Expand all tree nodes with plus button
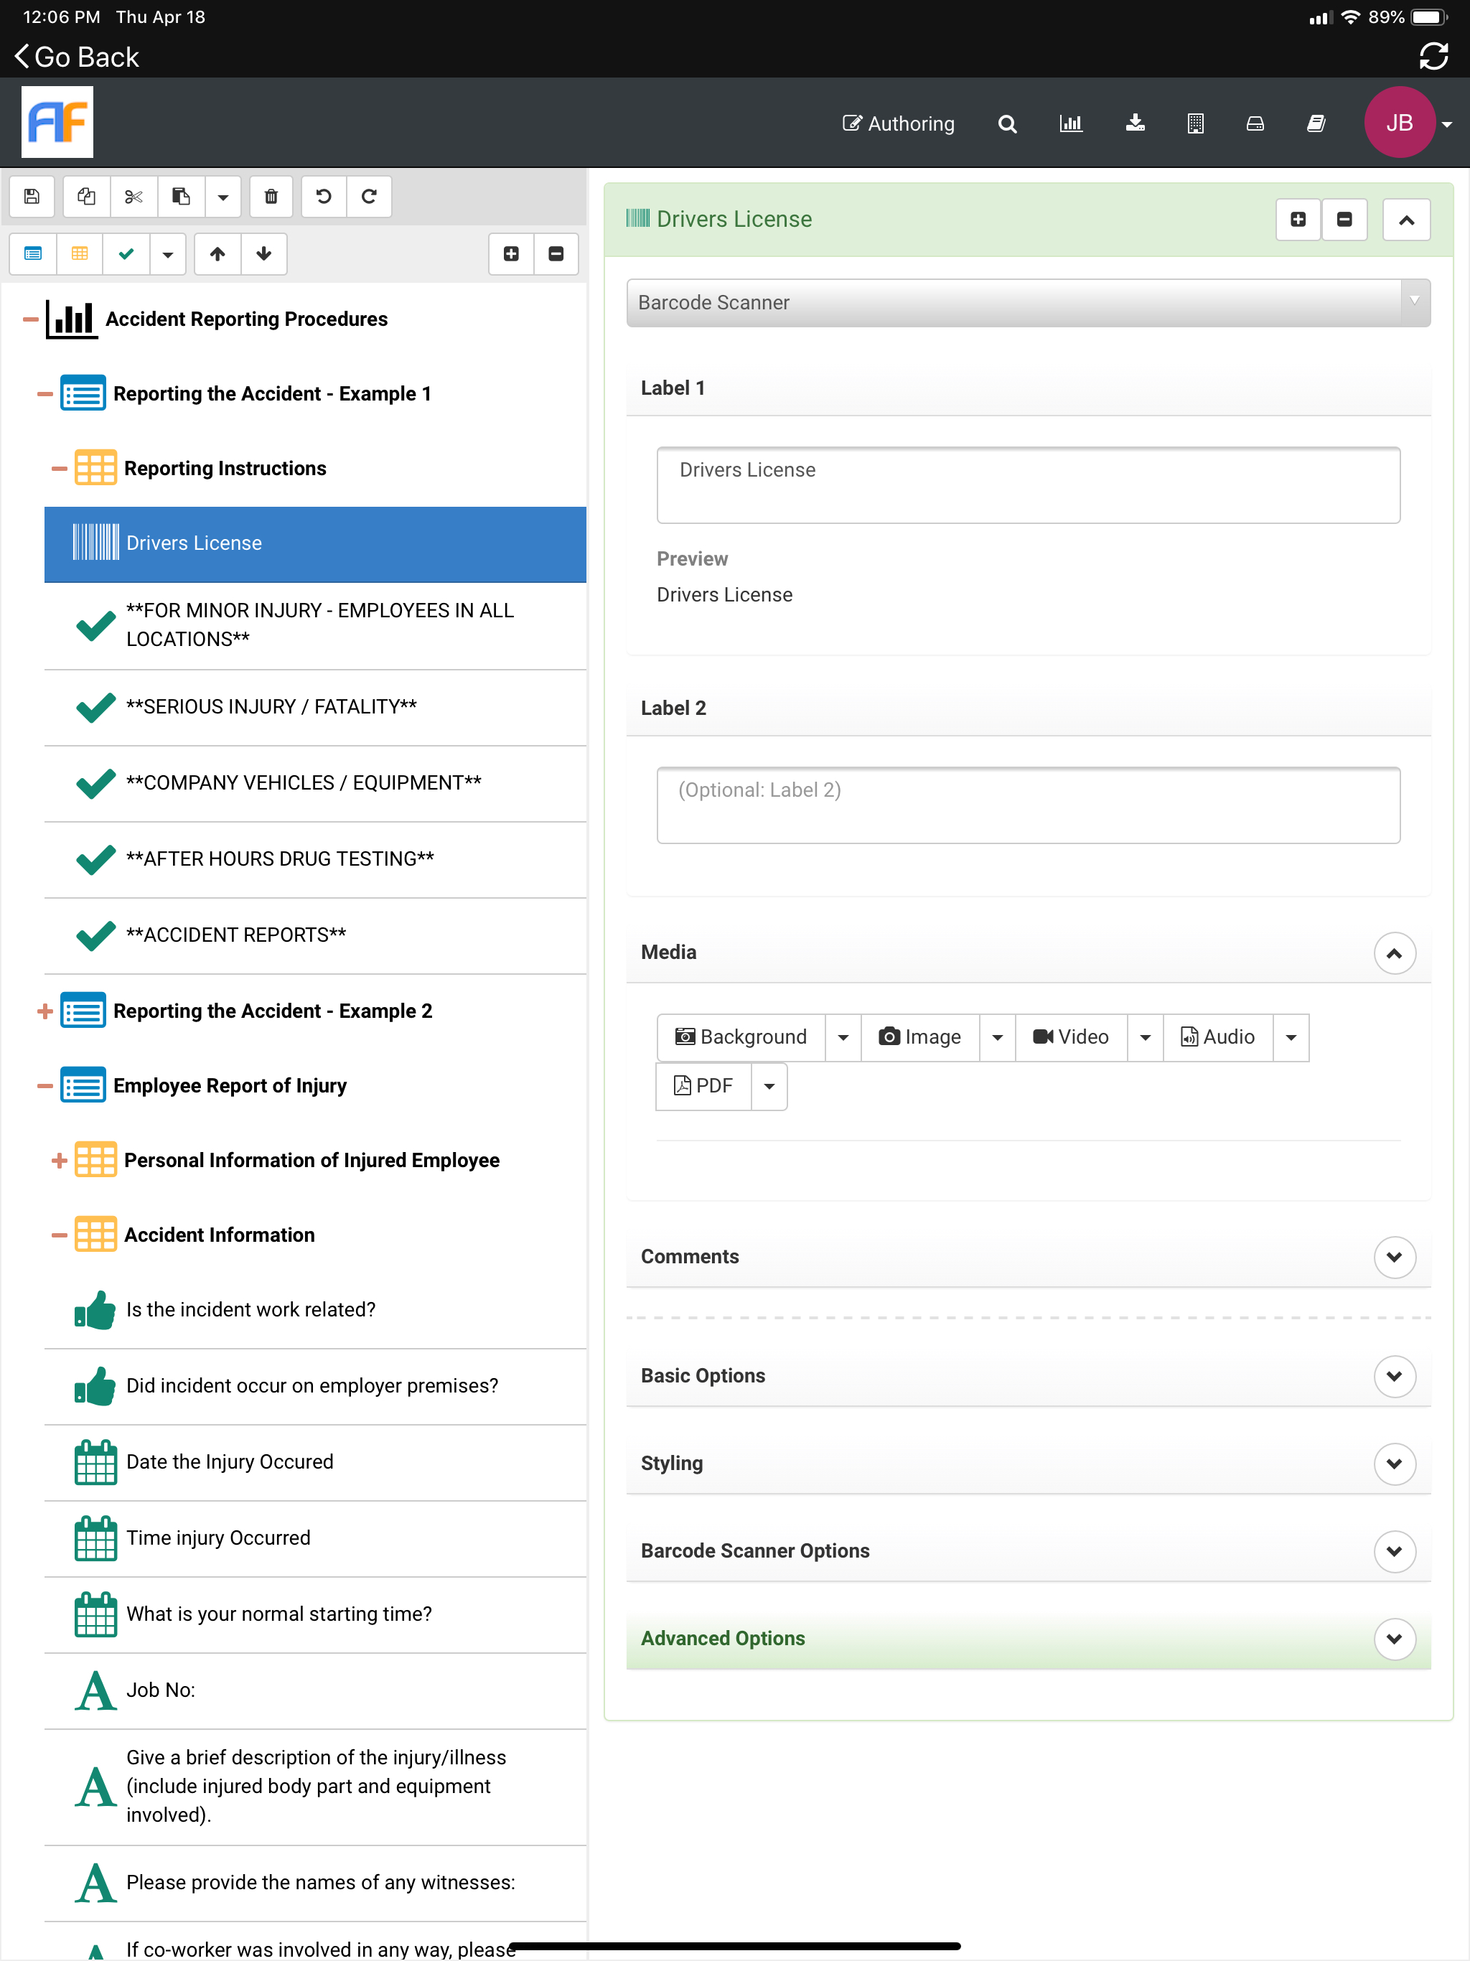The height and width of the screenshot is (1961, 1470). click(x=512, y=253)
